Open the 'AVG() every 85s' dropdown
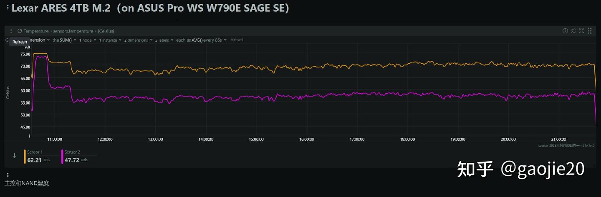Screen dimensions: 601x197 pyautogui.click(x=201, y=40)
